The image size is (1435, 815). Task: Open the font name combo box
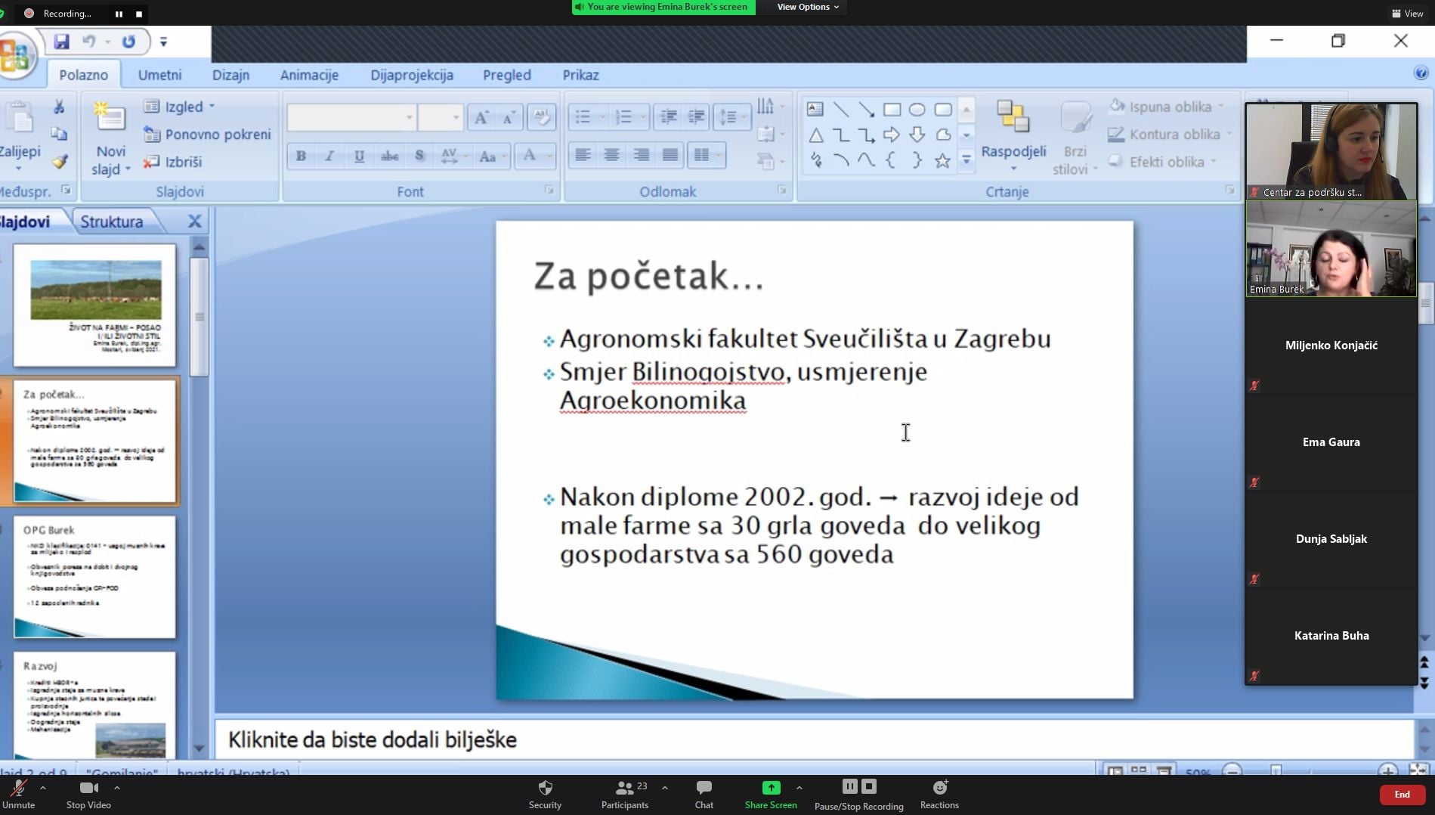click(x=352, y=117)
